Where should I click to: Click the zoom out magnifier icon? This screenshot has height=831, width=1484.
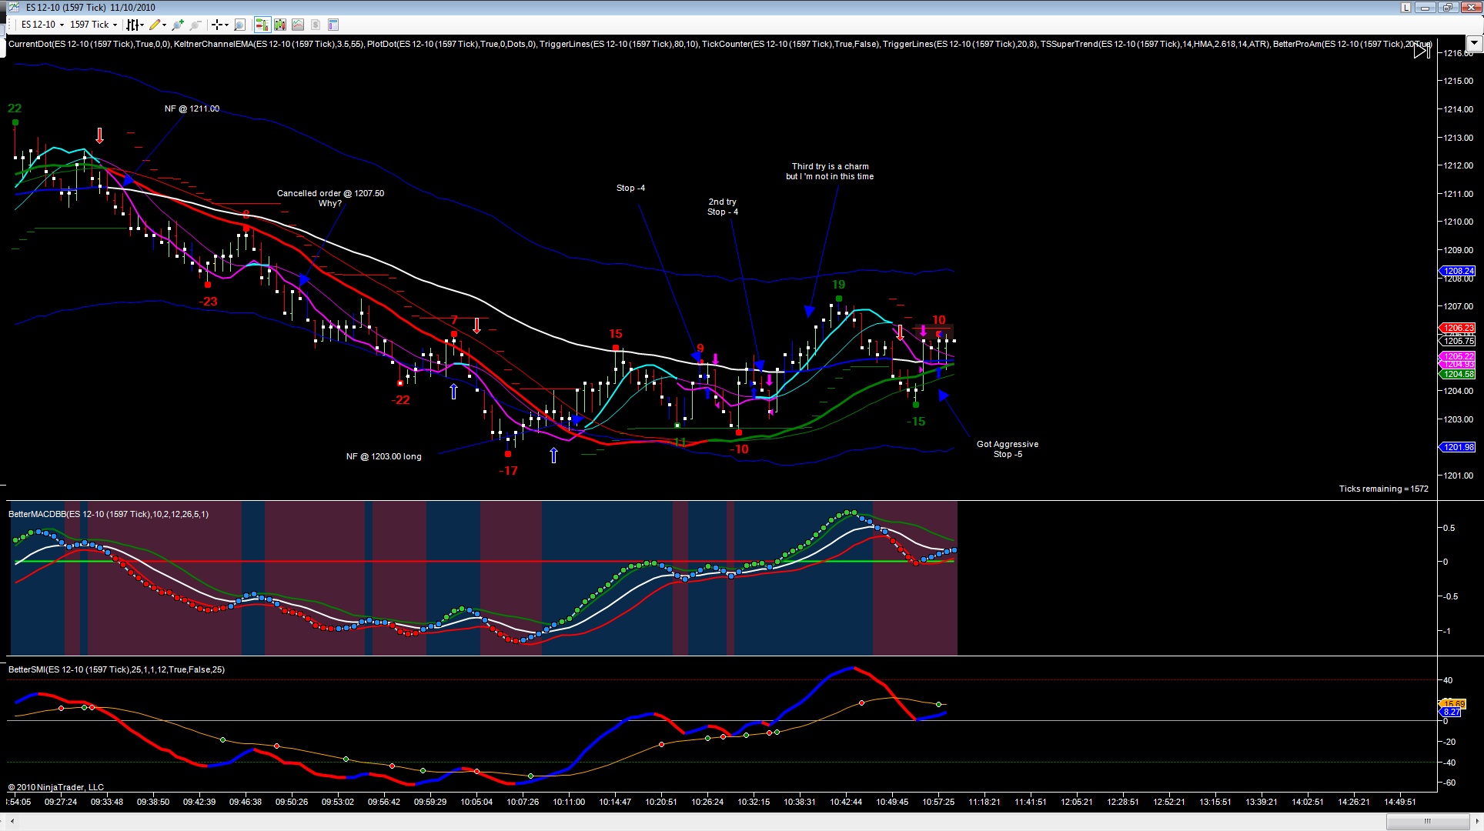coord(196,25)
